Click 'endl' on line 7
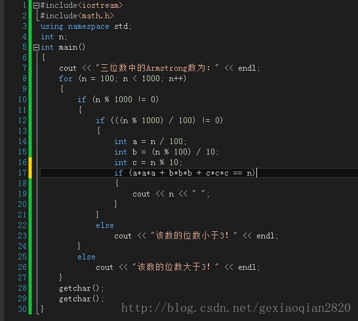 [247, 68]
